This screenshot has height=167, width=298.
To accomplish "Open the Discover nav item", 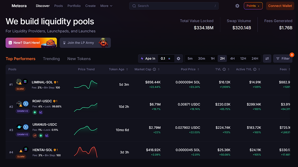I will pos(43,6).
